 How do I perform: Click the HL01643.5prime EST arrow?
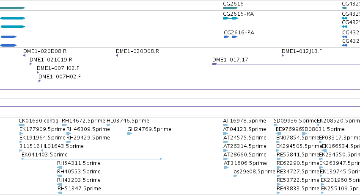point(42,150)
